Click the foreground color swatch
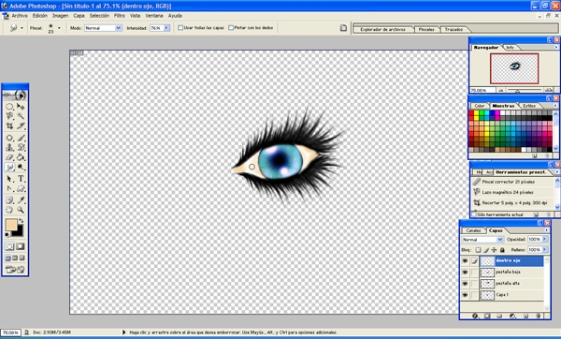 [x=11, y=225]
